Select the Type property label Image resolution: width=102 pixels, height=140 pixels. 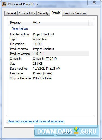click(x=13, y=39)
